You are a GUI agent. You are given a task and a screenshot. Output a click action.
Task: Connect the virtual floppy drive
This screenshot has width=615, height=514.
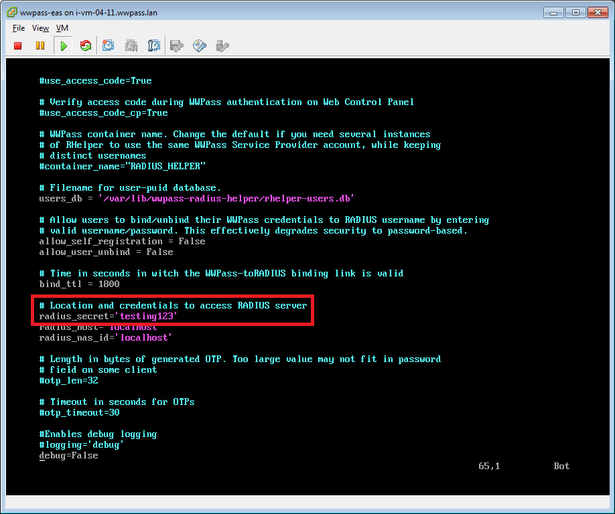point(176,46)
